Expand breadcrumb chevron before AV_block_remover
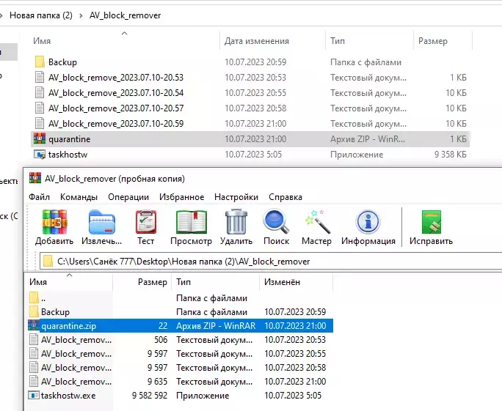The width and height of the screenshot is (502, 411). click(x=81, y=15)
